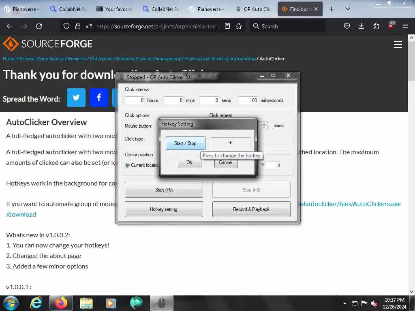Image resolution: width=415 pixels, height=311 pixels.
Task: Toggle reader view icon in address bar
Action: tap(227, 26)
